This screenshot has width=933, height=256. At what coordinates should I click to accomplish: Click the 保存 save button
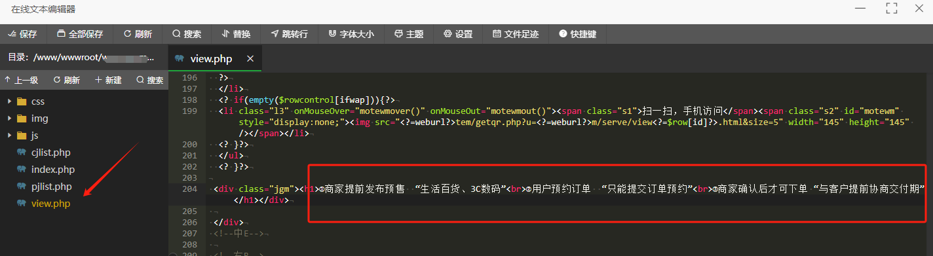pyautogui.click(x=23, y=34)
